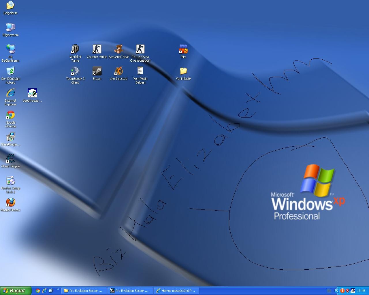Select the Cheat Engine shortcut icon
Viewport: 369px width, 295px height.
(10, 158)
